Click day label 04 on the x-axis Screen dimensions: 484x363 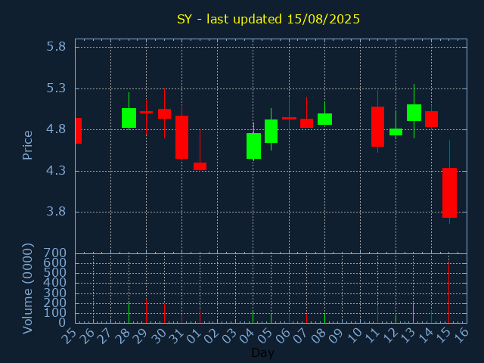pos(247,336)
